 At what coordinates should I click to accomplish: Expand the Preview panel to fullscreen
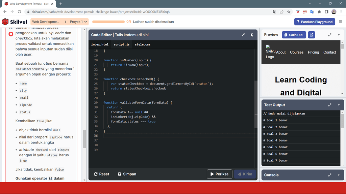click(x=330, y=35)
